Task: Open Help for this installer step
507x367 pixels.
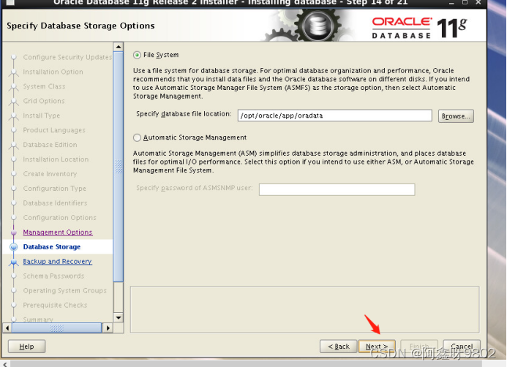Action: (x=26, y=347)
